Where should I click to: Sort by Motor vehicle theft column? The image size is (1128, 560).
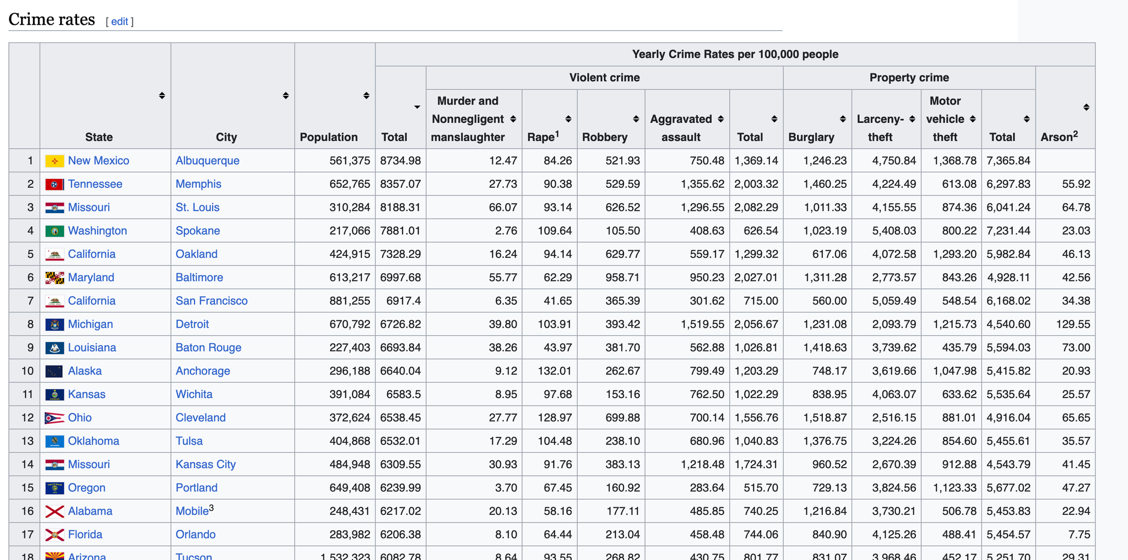973,119
